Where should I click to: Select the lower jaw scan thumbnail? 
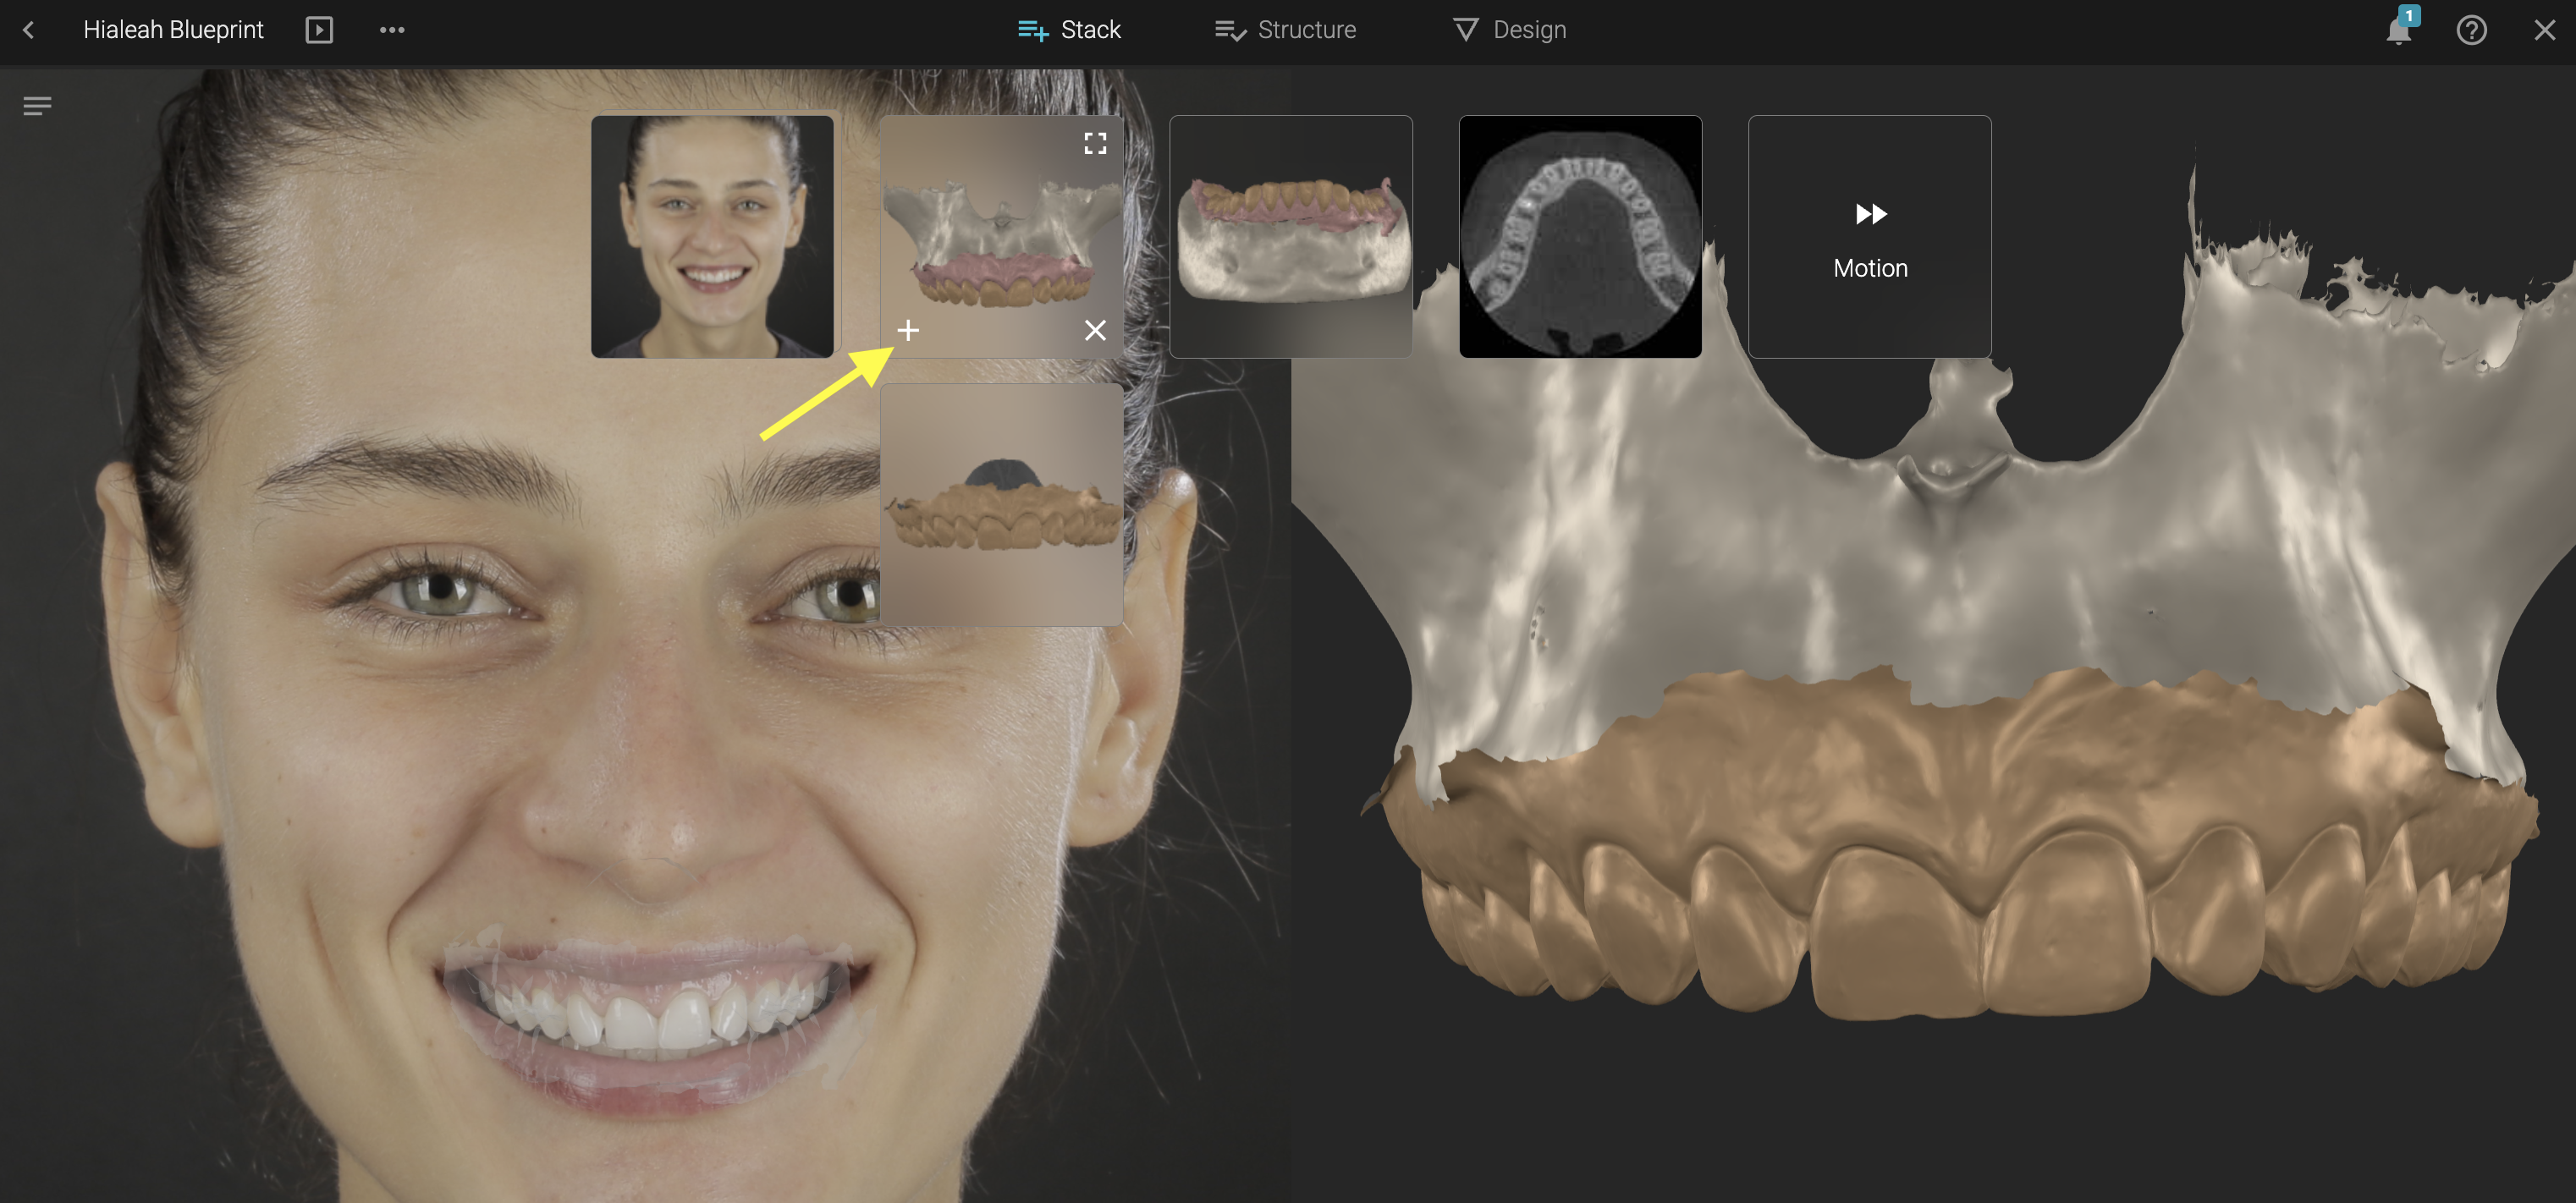[1290, 236]
